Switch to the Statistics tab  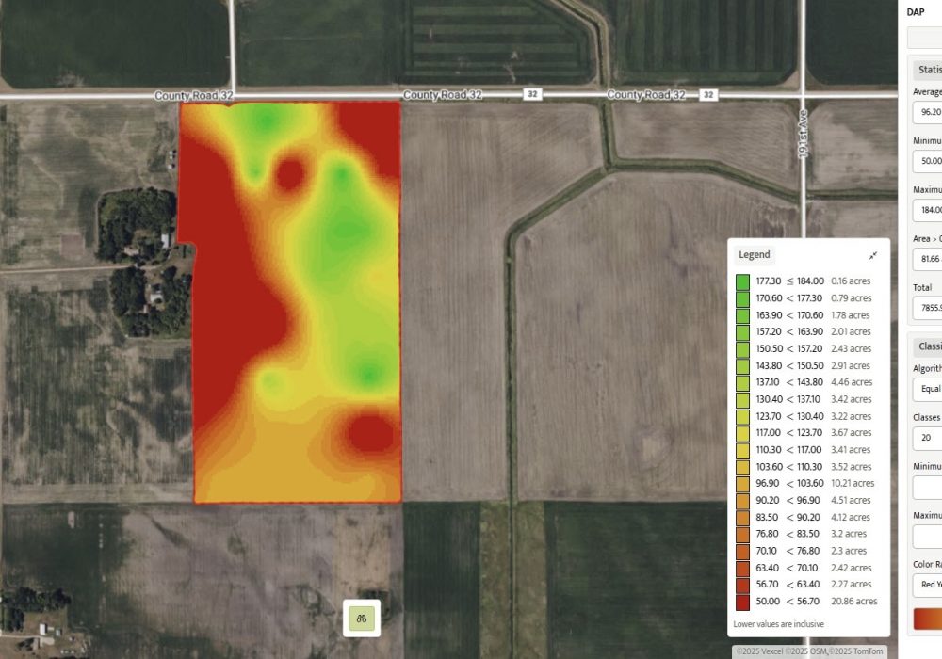(926, 70)
